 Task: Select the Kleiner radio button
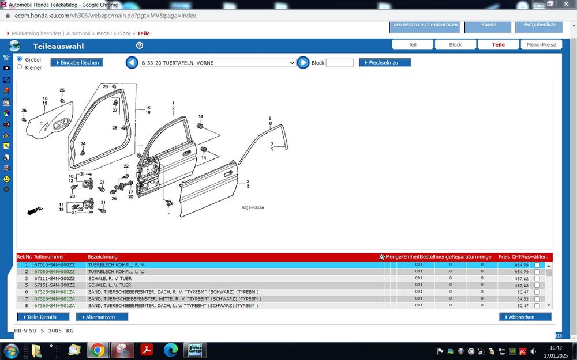20,66
